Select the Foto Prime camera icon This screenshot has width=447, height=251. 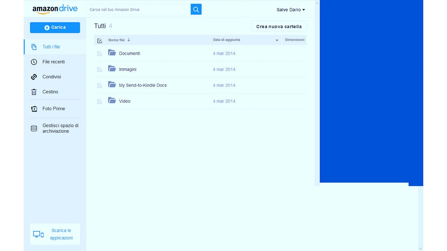click(34, 108)
